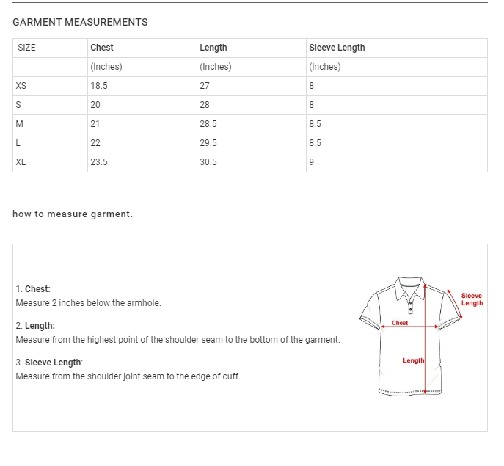Select the "SIZE" column header

pyautogui.click(x=26, y=48)
